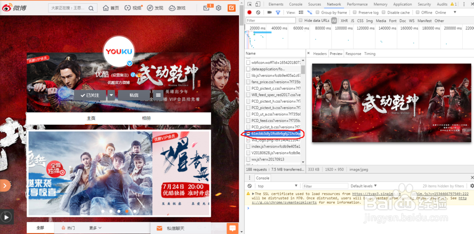
Task: Toggle capture screenshots camera icon
Action: pyautogui.click(x=269, y=12)
